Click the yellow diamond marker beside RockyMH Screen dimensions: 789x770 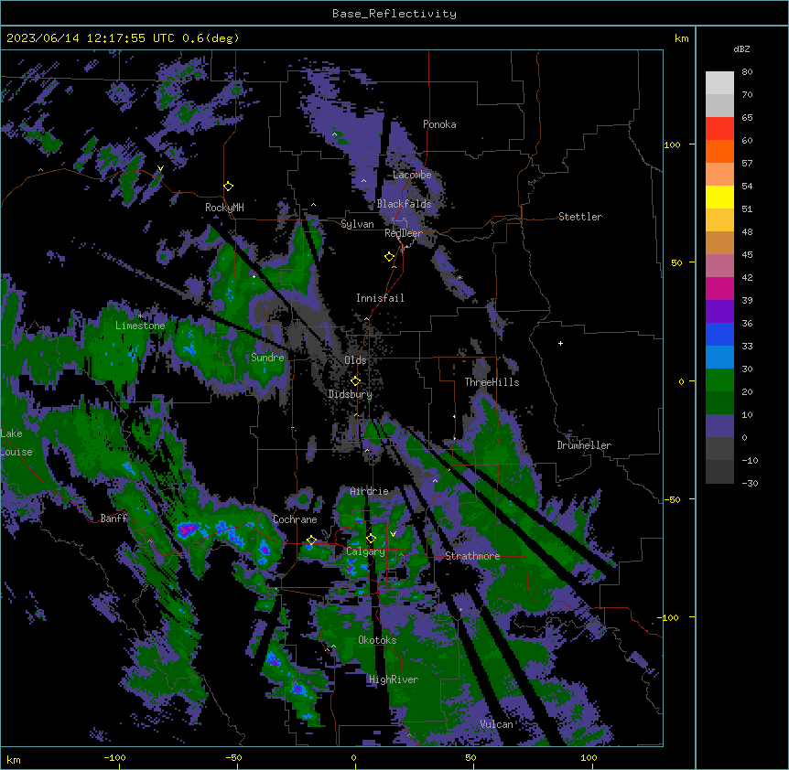pos(229,187)
